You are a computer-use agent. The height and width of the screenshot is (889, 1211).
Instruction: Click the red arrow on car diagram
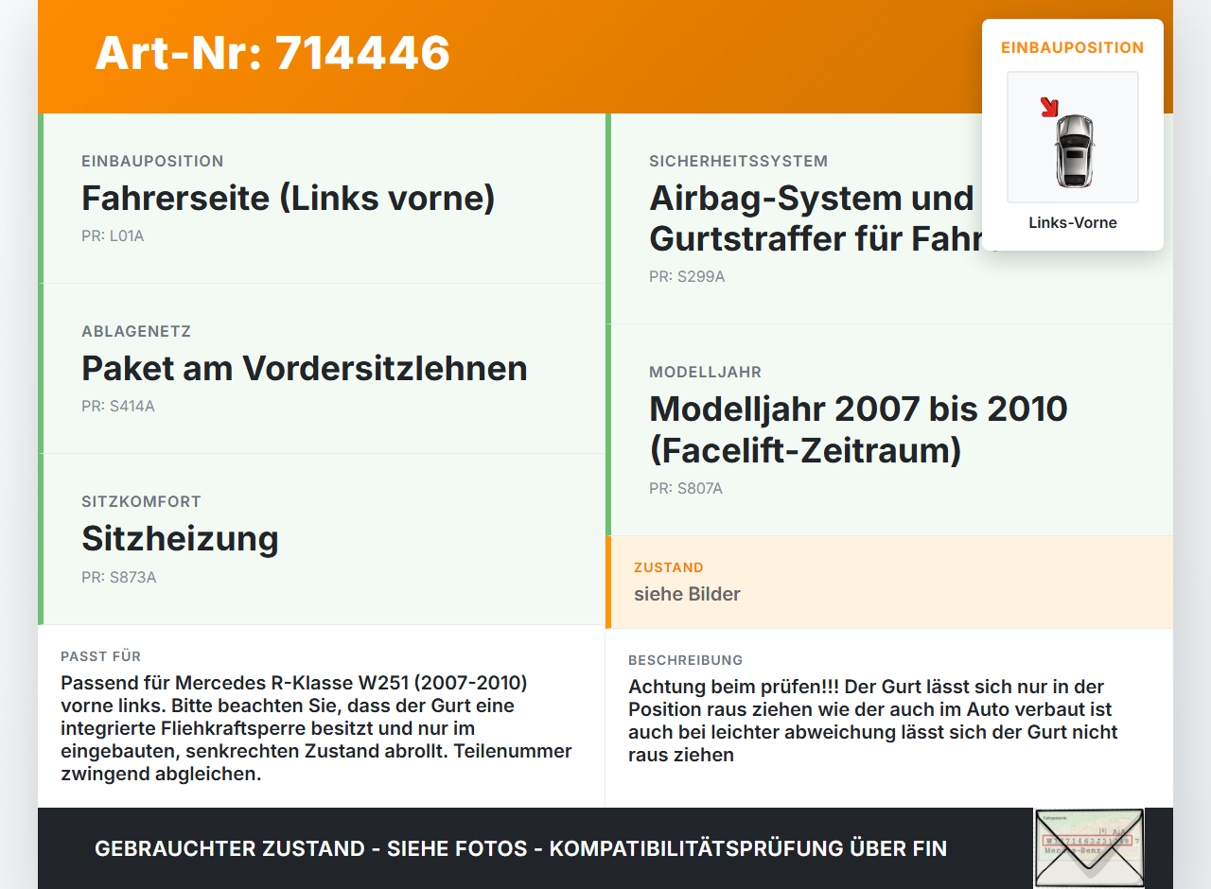tap(1049, 107)
